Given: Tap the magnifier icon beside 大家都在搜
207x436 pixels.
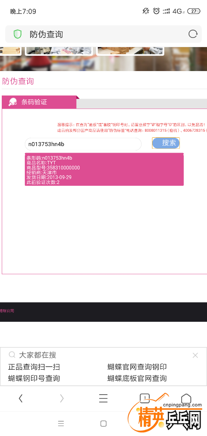Looking at the screenshot, I should click(x=12, y=354).
